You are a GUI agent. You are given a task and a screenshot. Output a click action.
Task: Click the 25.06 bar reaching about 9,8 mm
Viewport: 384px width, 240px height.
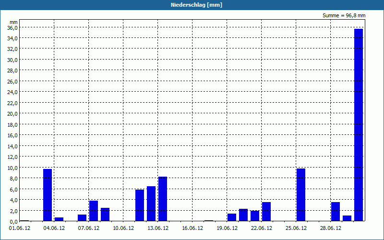click(301, 195)
